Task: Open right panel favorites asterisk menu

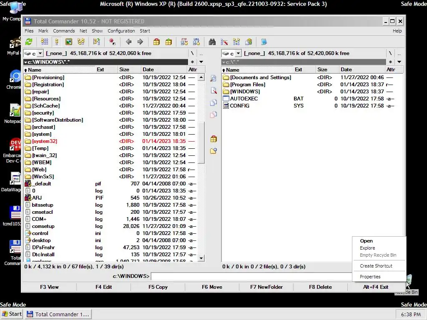Action: coord(390,62)
